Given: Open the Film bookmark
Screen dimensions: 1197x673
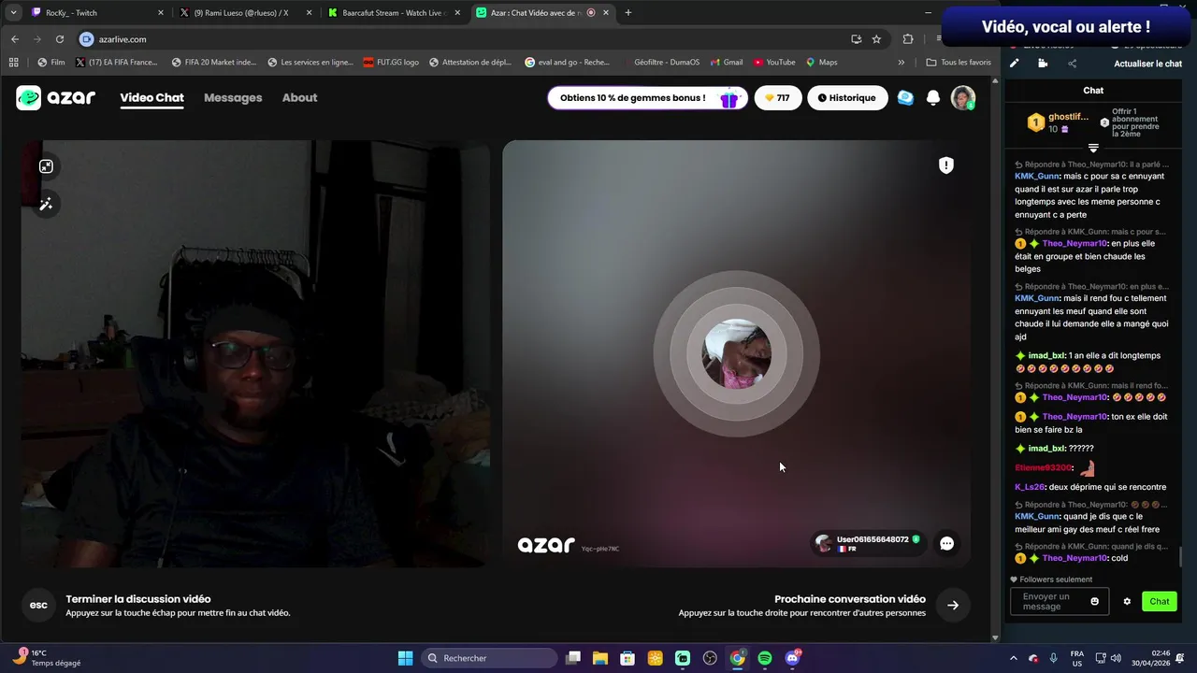Looking at the screenshot, I should (51, 63).
